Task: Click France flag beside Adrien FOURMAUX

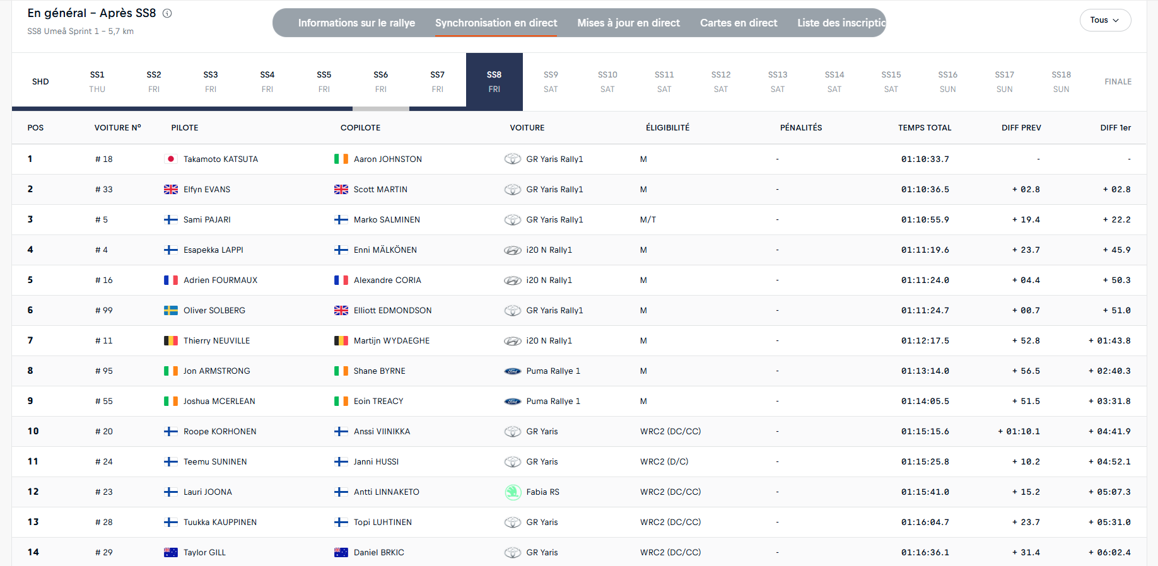Action: click(x=171, y=280)
